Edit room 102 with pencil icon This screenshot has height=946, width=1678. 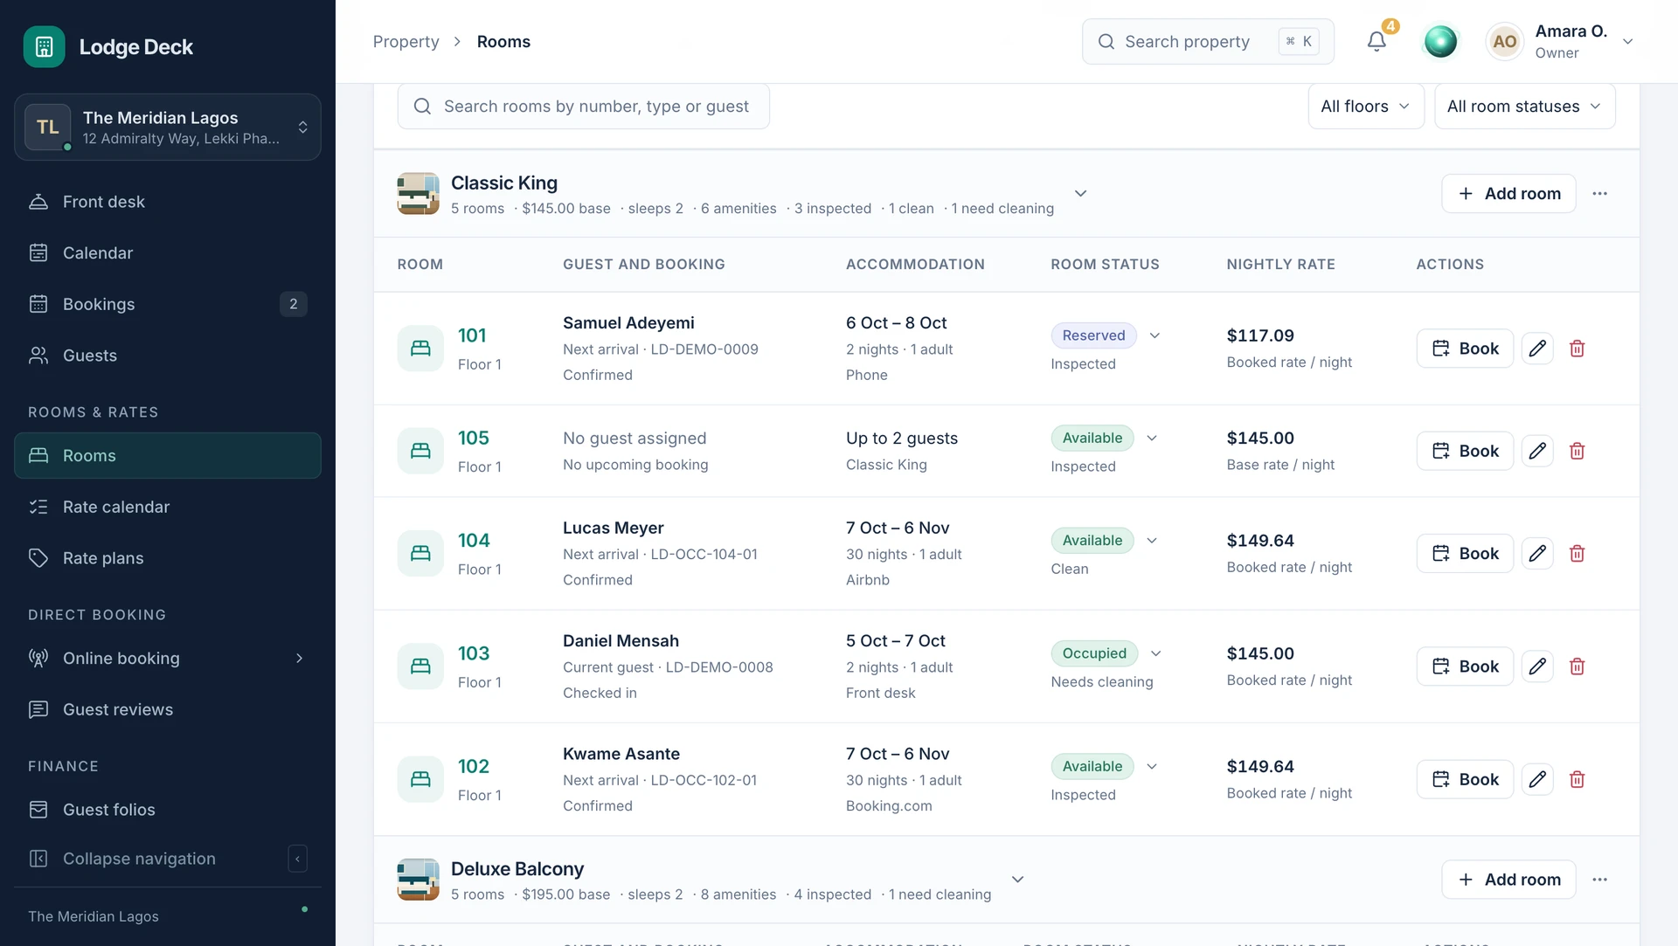click(1537, 779)
